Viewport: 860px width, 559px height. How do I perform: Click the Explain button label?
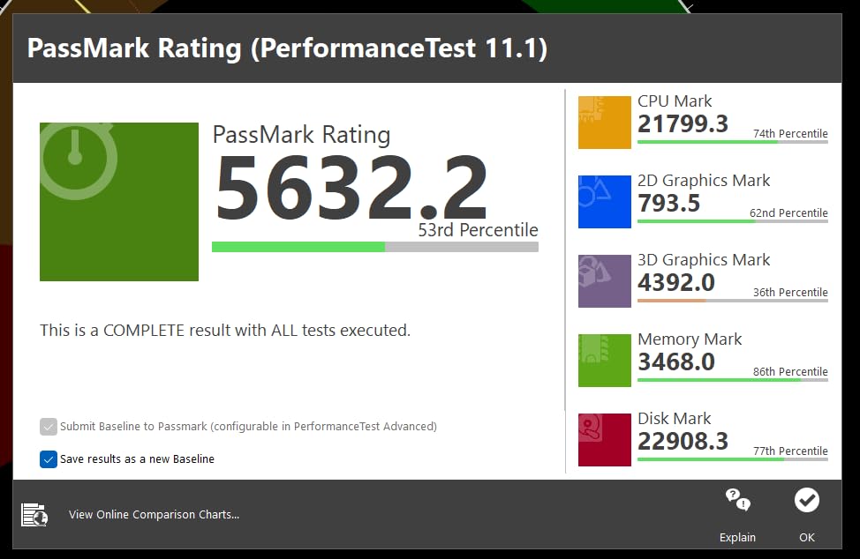[x=737, y=537]
